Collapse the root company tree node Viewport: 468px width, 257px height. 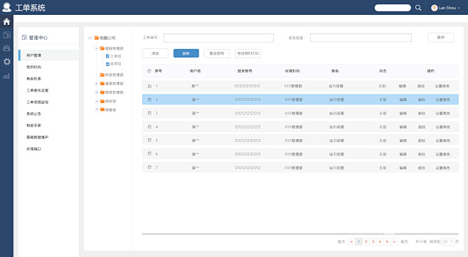[x=90, y=38]
